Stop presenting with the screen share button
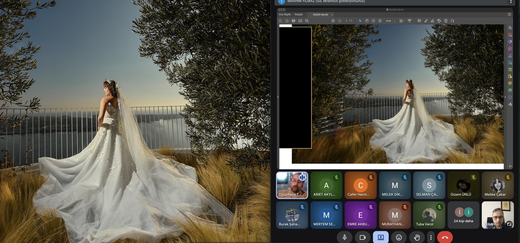Viewport: 520px width, 243px height. coord(381,237)
